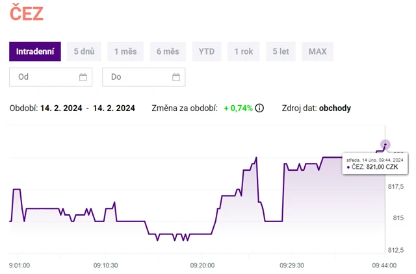Click the Do end date field
This screenshot has width=416, height=274.
pyautogui.click(x=138, y=77)
